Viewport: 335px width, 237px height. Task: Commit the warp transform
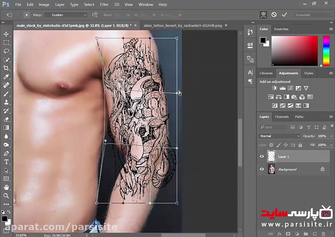tap(284, 15)
